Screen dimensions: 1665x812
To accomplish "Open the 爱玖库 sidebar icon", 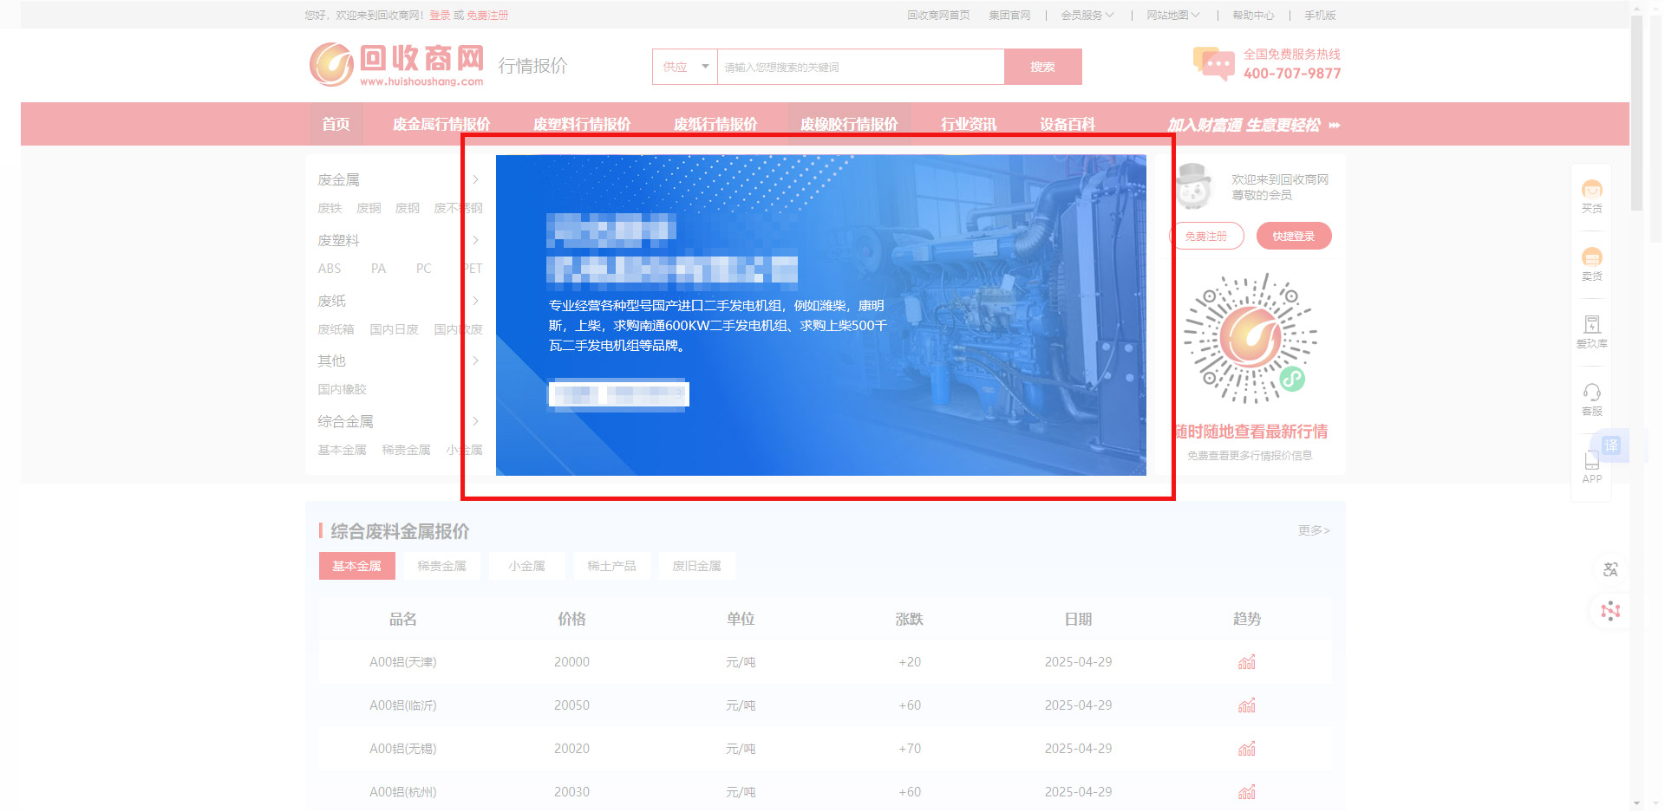I will tap(1591, 332).
